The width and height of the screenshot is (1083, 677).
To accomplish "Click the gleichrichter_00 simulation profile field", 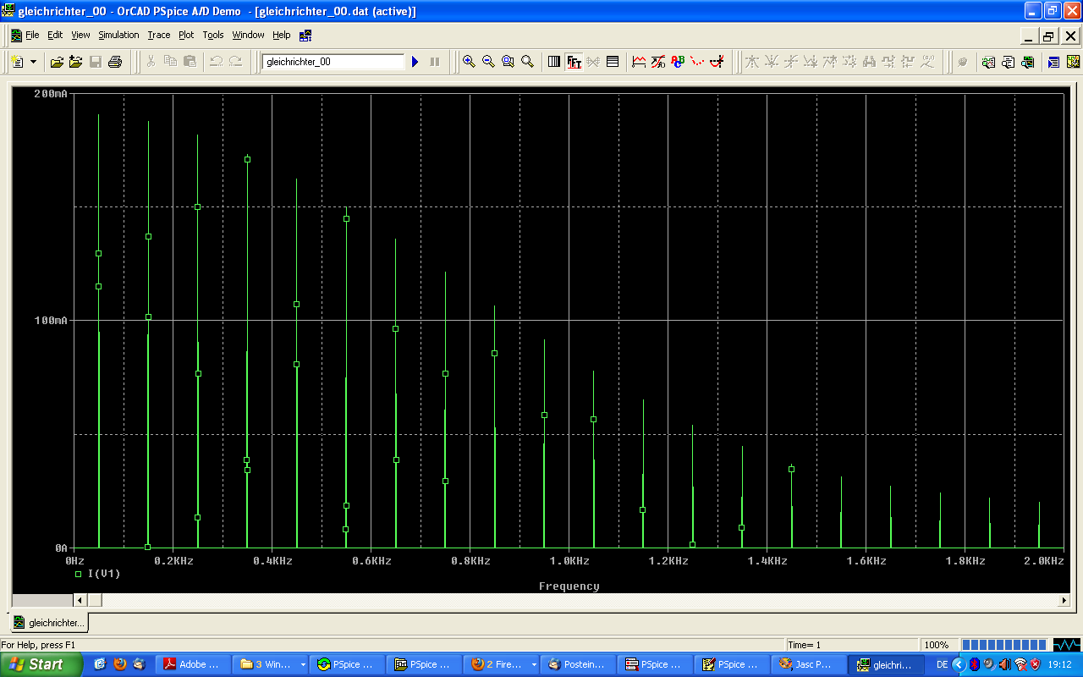I will tap(333, 62).
